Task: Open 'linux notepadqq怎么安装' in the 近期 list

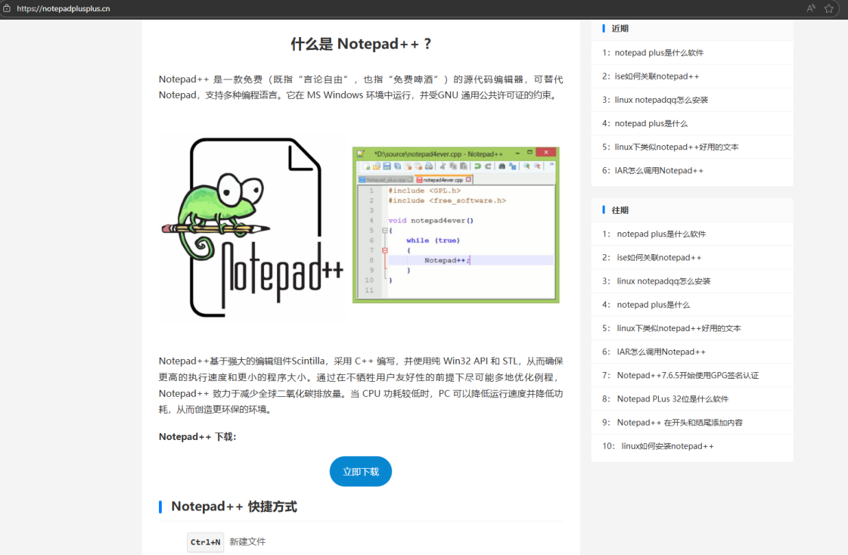Action: (x=660, y=100)
